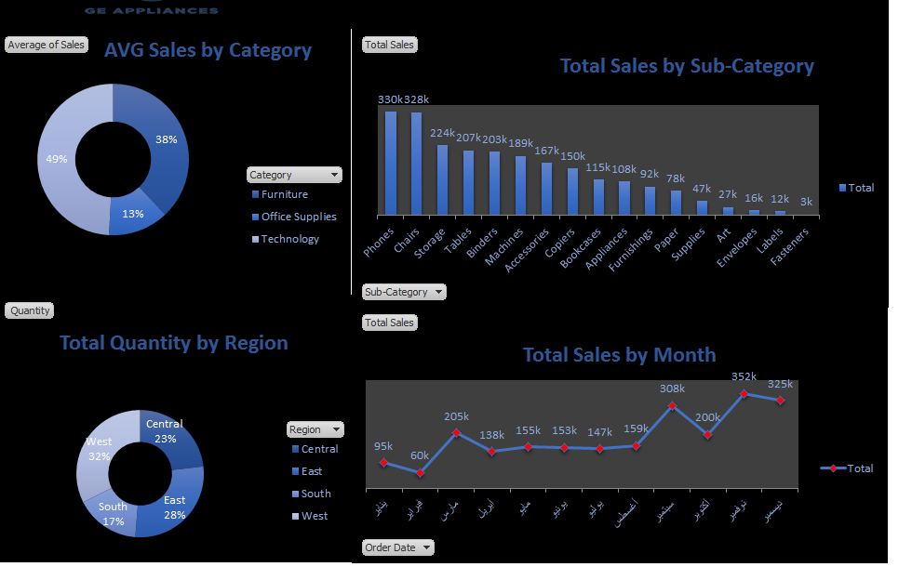Select the 60k lowest line marker
Image resolution: width=912 pixels, height=580 pixels.
420,472
